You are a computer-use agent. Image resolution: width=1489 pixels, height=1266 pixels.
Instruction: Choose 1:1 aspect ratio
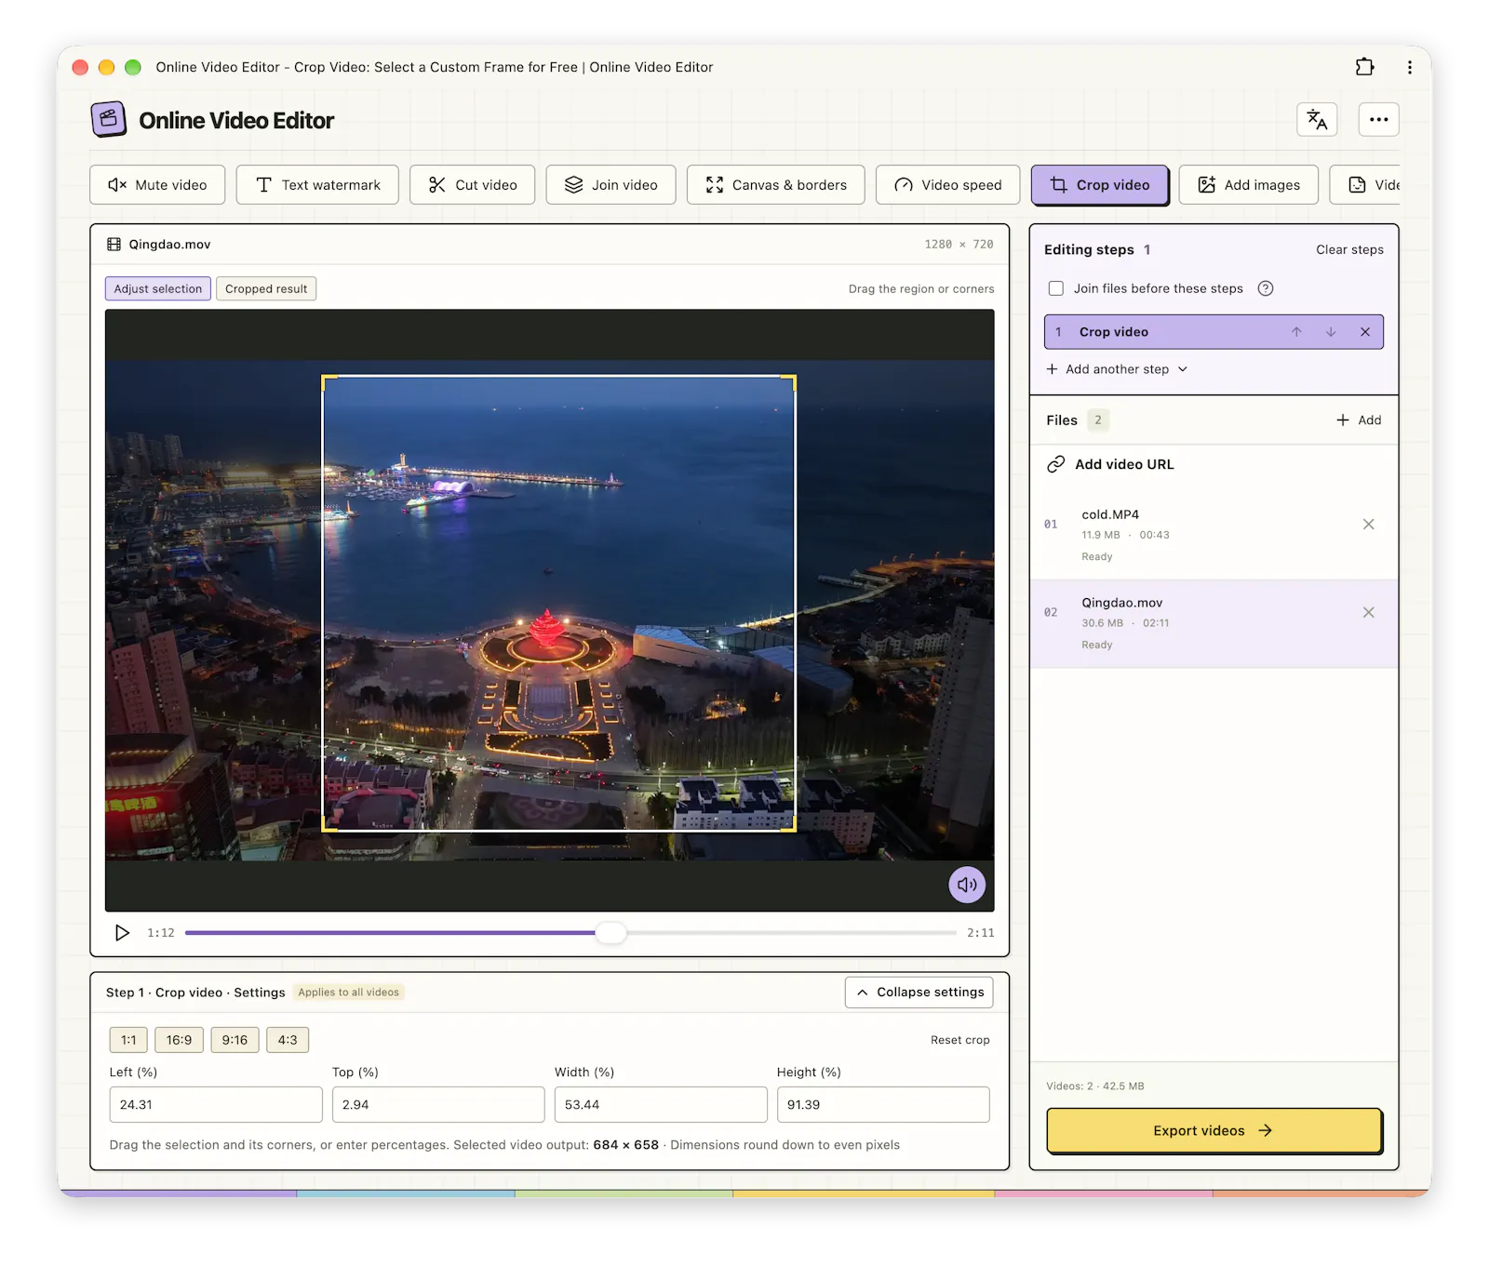128,1040
